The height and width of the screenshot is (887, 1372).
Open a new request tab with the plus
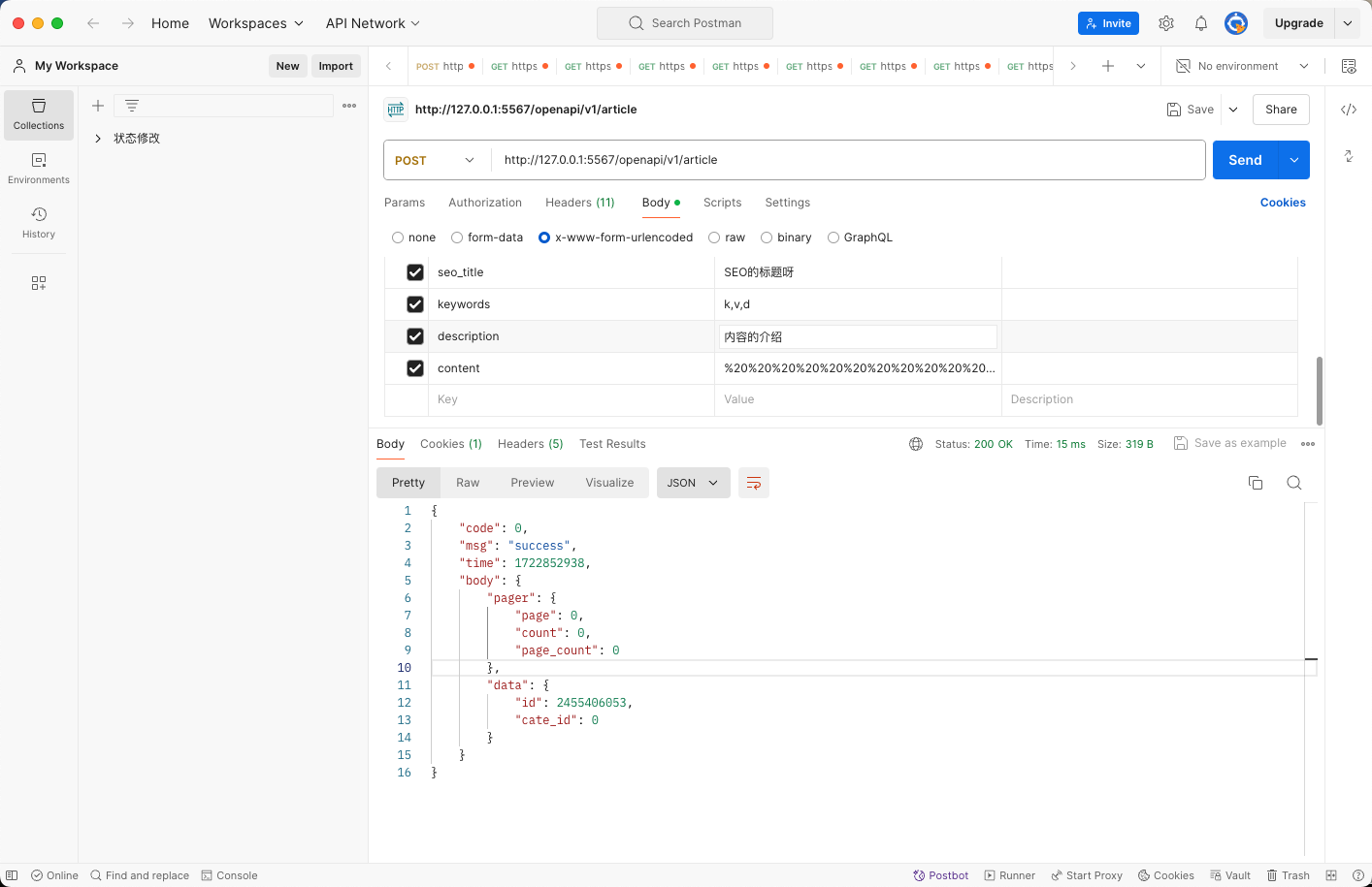[1108, 66]
